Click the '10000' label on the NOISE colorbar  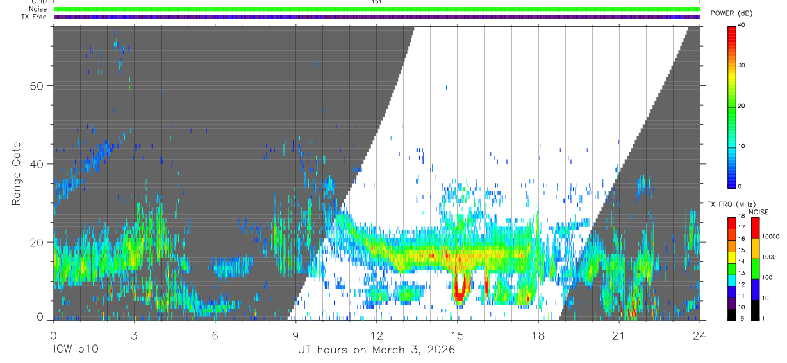770,237
